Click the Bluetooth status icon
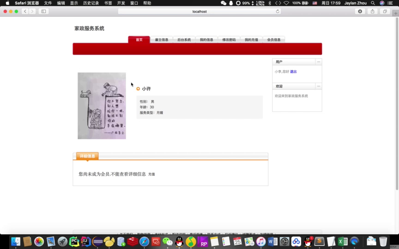This screenshot has width=399, height=249. coord(270,3)
